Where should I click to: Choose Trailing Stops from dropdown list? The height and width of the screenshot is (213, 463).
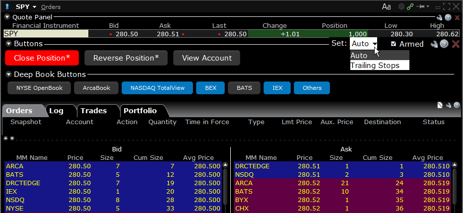pos(380,65)
